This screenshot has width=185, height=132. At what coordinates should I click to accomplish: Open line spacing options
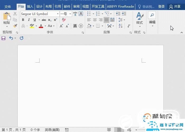pos(122,20)
